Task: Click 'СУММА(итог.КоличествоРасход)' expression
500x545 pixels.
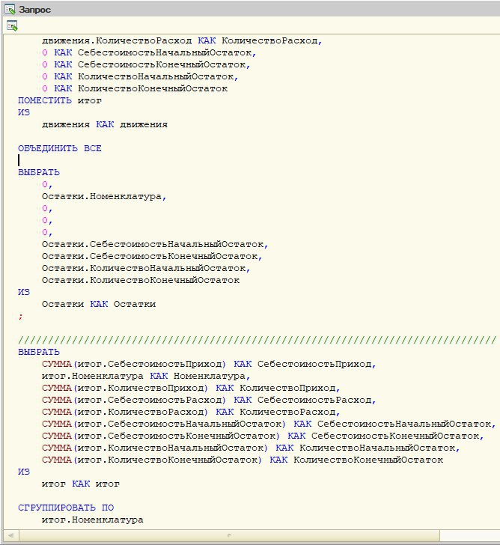Action: [x=125, y=412]
